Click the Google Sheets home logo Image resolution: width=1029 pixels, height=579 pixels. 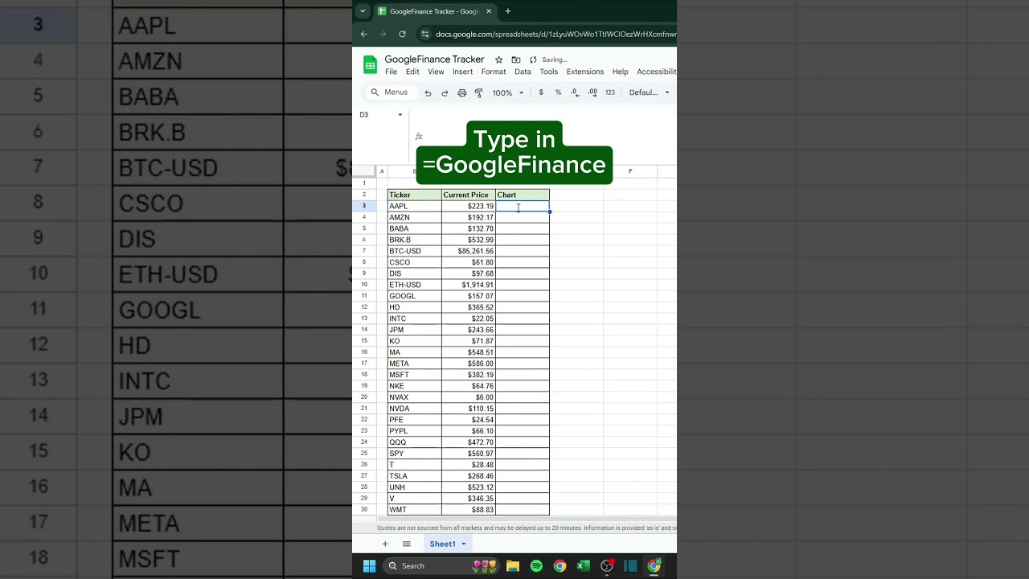point(370,66)
